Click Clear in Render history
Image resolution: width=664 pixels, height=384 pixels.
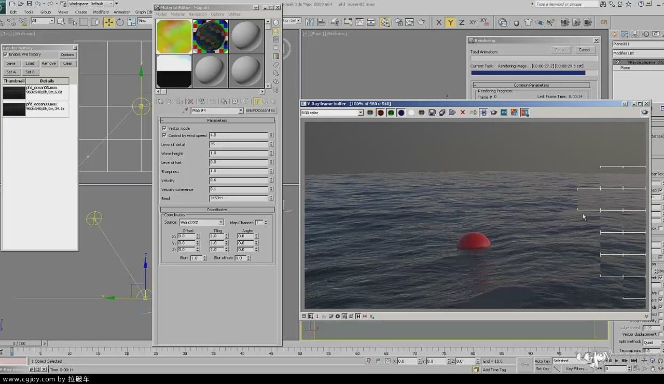(67, 63)
